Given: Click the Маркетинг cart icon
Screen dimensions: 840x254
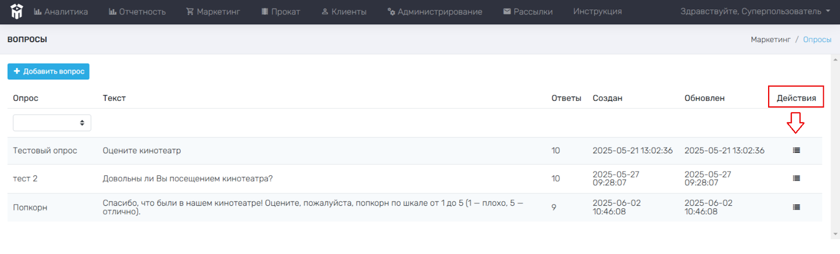Looking at the screenshot, I should tap(190, 11).
